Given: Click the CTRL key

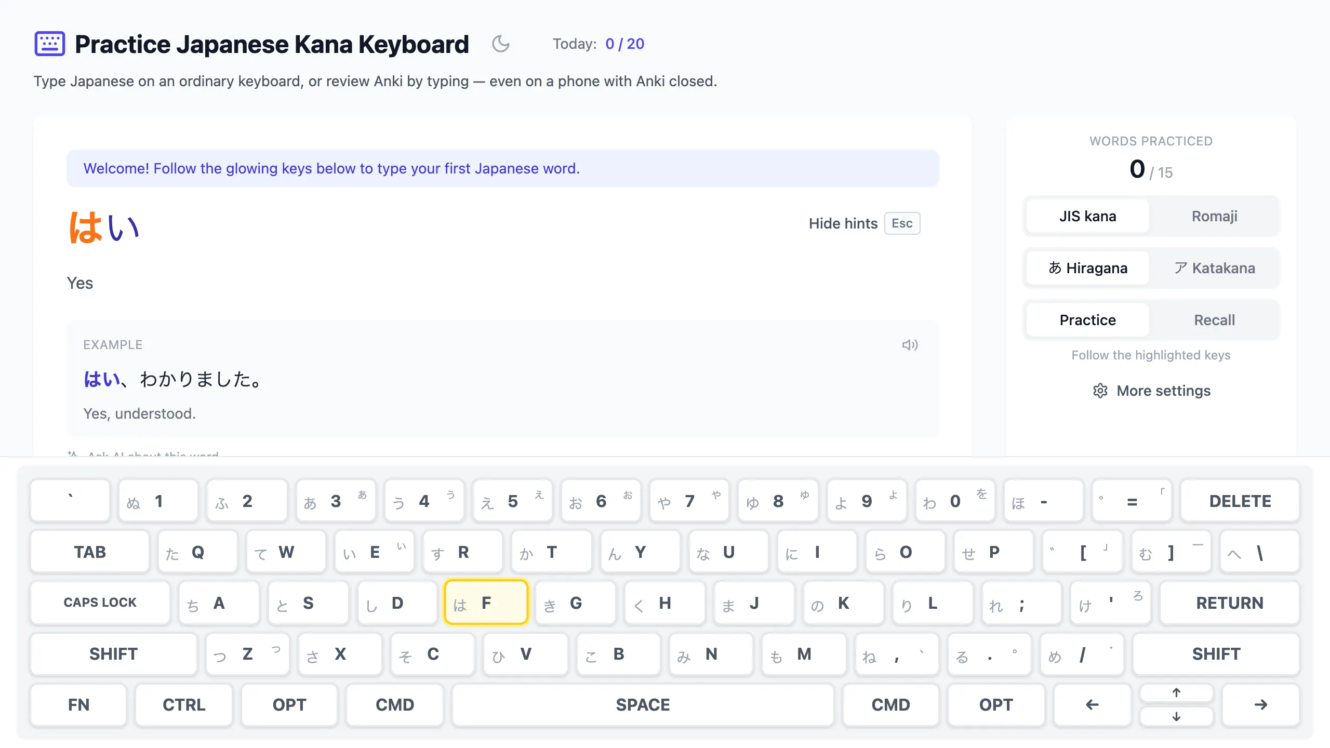Looking at the screenshot, I should pyautogui.click(x=184, y=705).
